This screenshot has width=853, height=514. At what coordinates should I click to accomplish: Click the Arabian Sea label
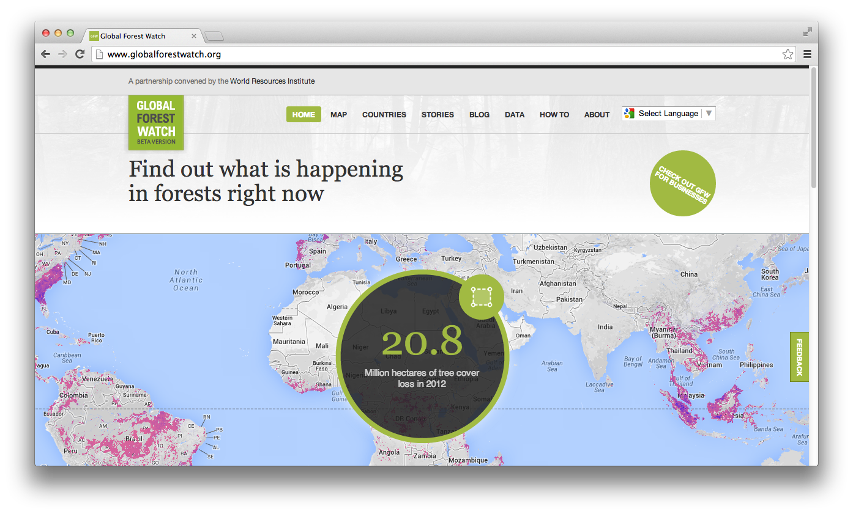pos(552,366)
